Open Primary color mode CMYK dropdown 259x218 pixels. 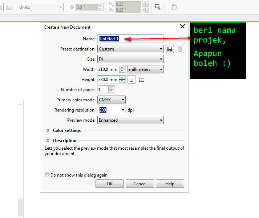click(x=111, y=100)
